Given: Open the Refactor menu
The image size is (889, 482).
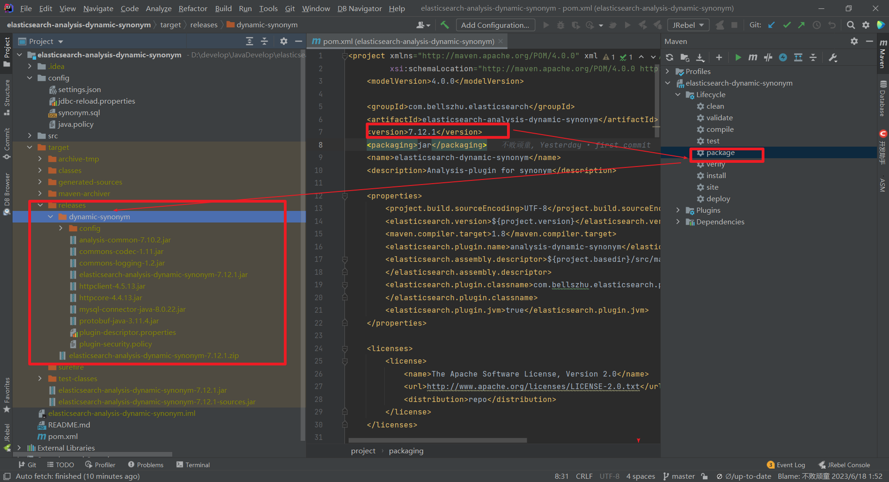Looking at the screenshot, I should tap(193, 8).
